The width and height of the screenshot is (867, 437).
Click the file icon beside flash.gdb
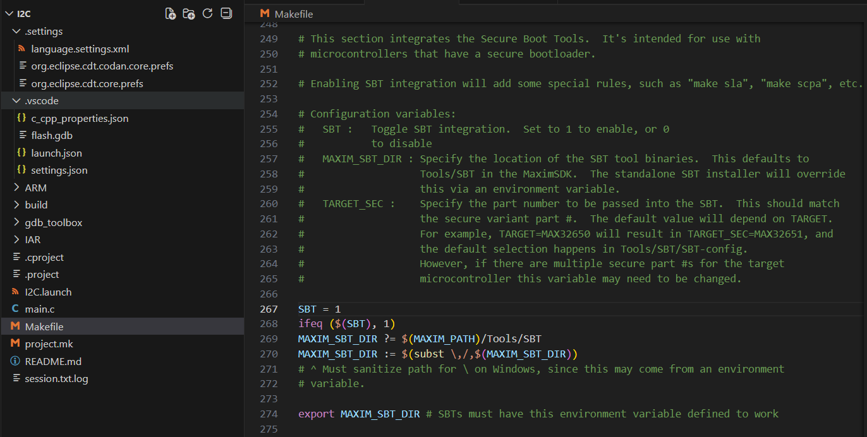23,135
